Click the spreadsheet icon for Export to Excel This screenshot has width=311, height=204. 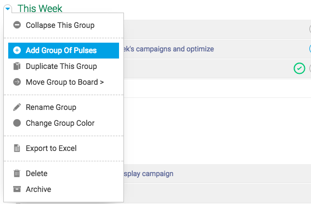[x=17, y=148]
